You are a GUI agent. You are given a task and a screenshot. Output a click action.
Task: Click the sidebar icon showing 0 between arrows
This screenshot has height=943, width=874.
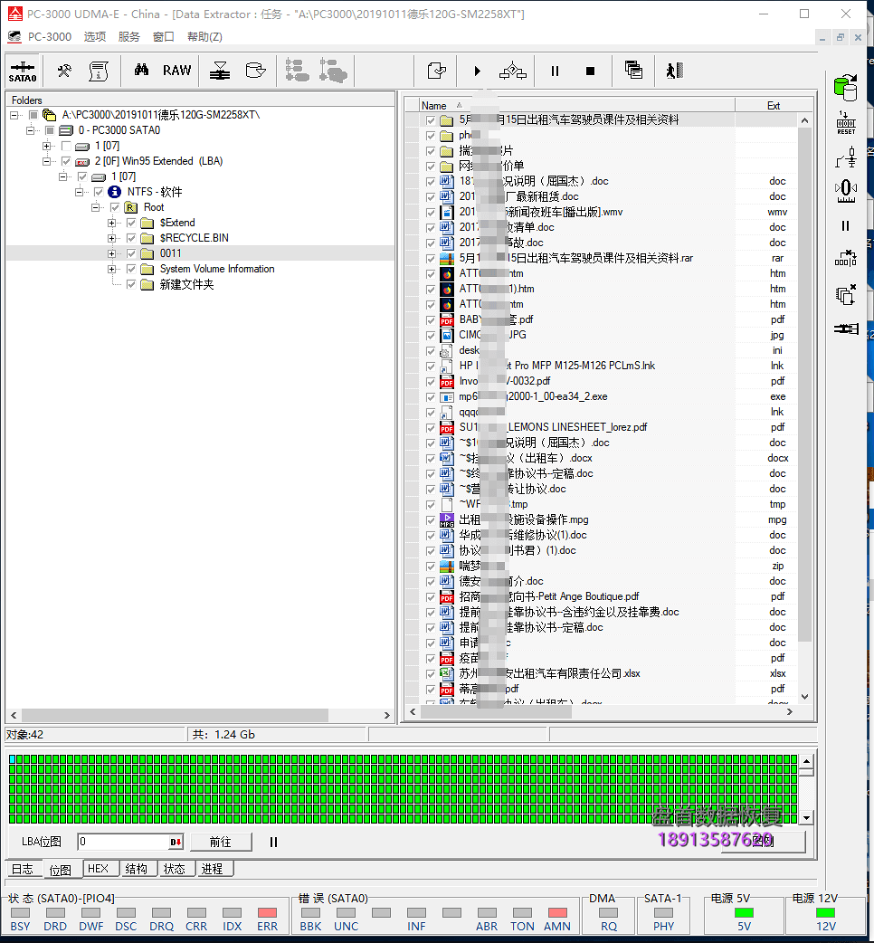pyautogui.click(x=846, y=191)
